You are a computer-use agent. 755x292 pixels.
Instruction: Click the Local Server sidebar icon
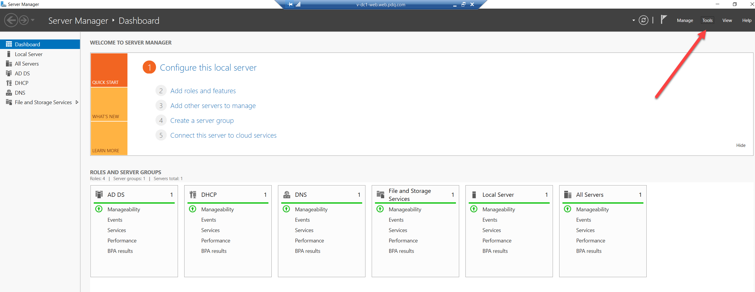pos(9,54)
